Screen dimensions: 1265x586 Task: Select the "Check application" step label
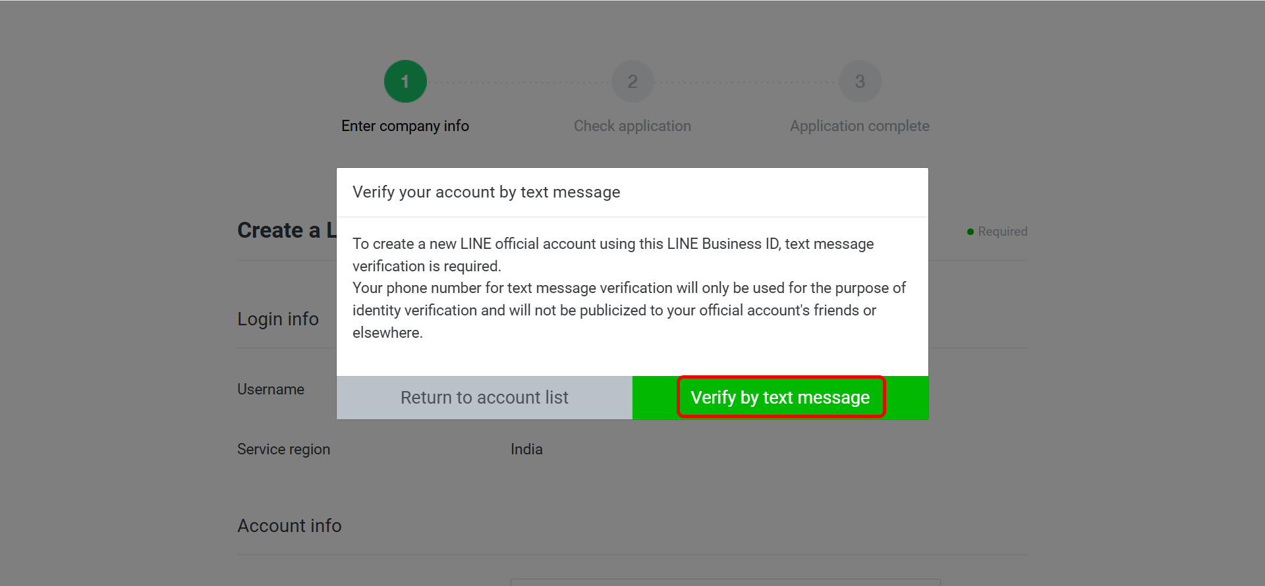click(632, 126)
